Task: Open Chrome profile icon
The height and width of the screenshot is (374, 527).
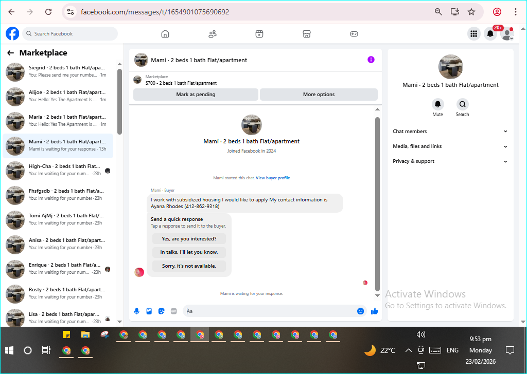Action: point(497,12)
